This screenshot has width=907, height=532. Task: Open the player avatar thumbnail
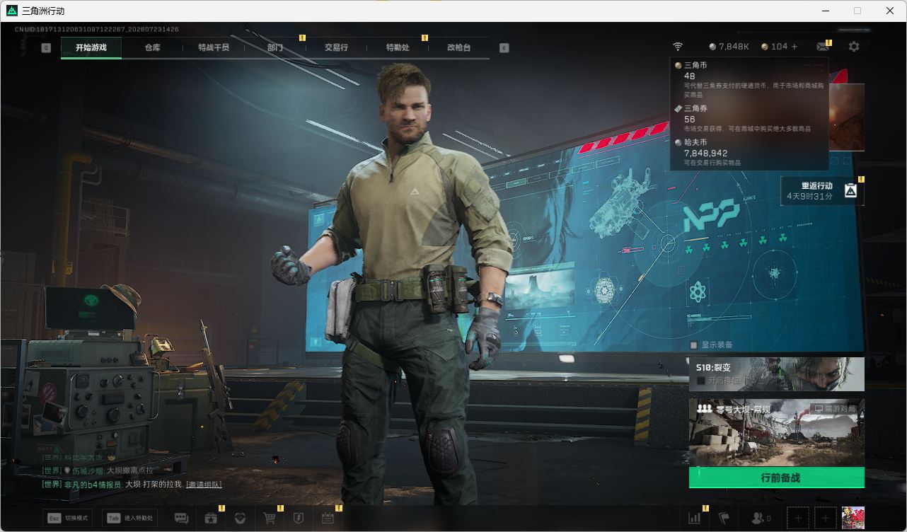[853, 518]
